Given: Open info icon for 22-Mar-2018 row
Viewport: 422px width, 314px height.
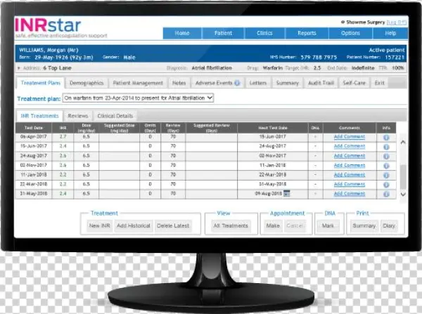Looking at the screenshot, I should 386,185.
